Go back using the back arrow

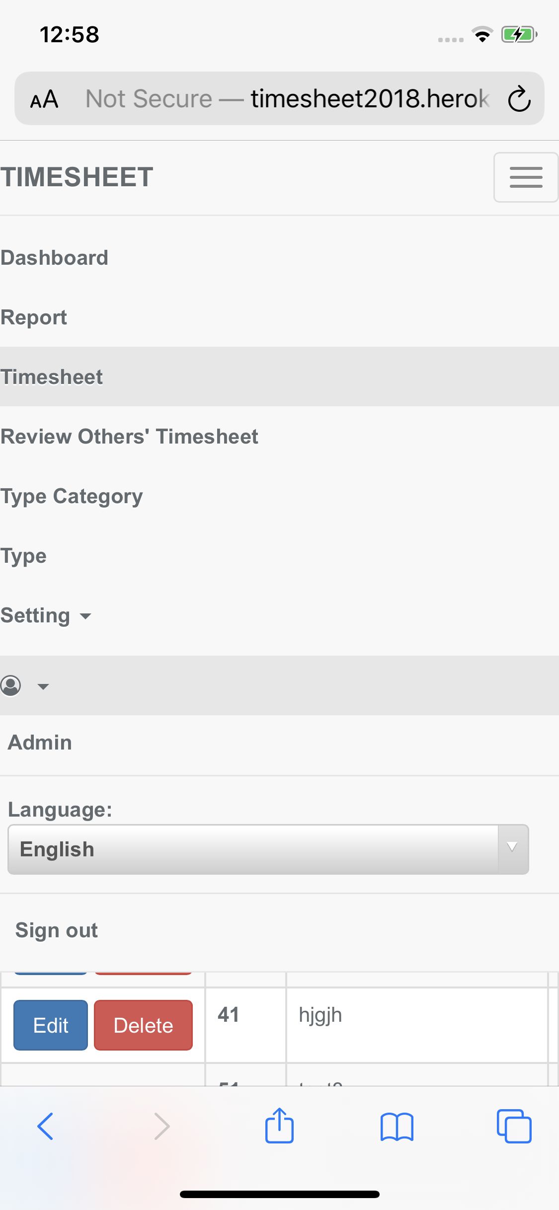click(45, 1126)
